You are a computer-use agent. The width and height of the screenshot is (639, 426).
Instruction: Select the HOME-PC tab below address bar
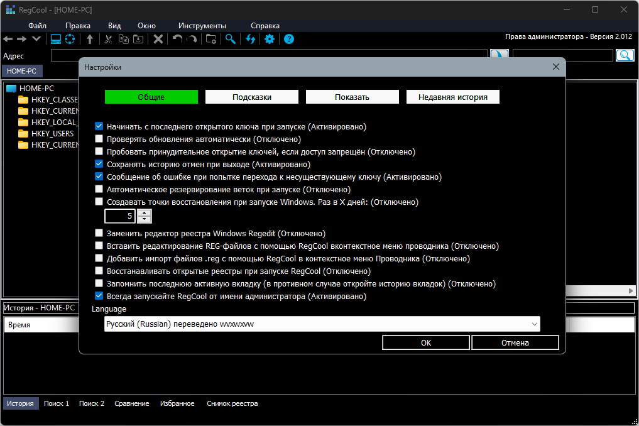click(21, 71)
